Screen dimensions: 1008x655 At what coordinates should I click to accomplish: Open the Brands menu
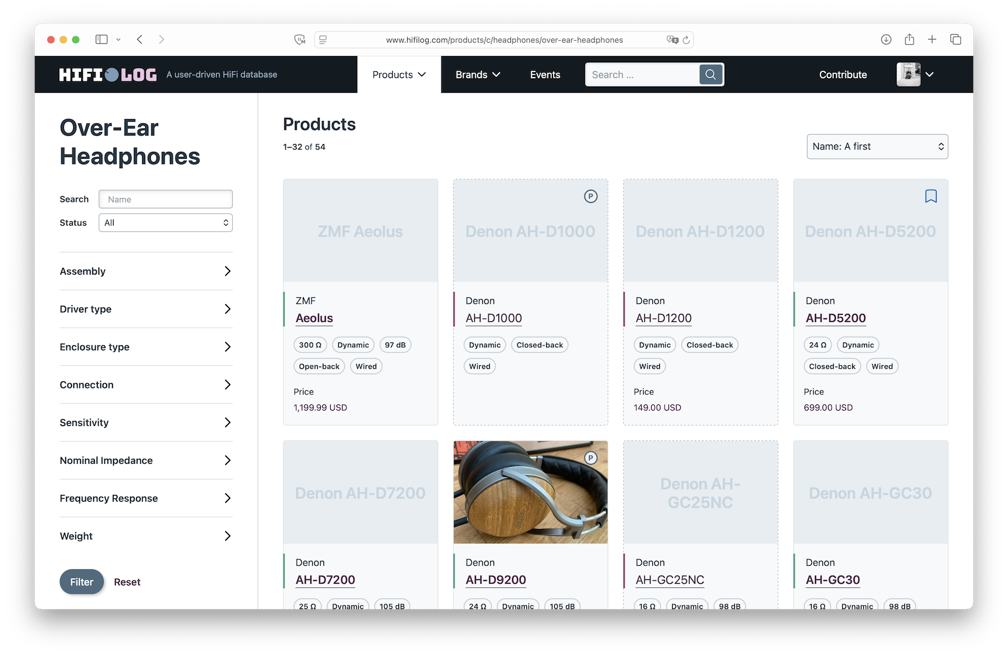[478, 74]
